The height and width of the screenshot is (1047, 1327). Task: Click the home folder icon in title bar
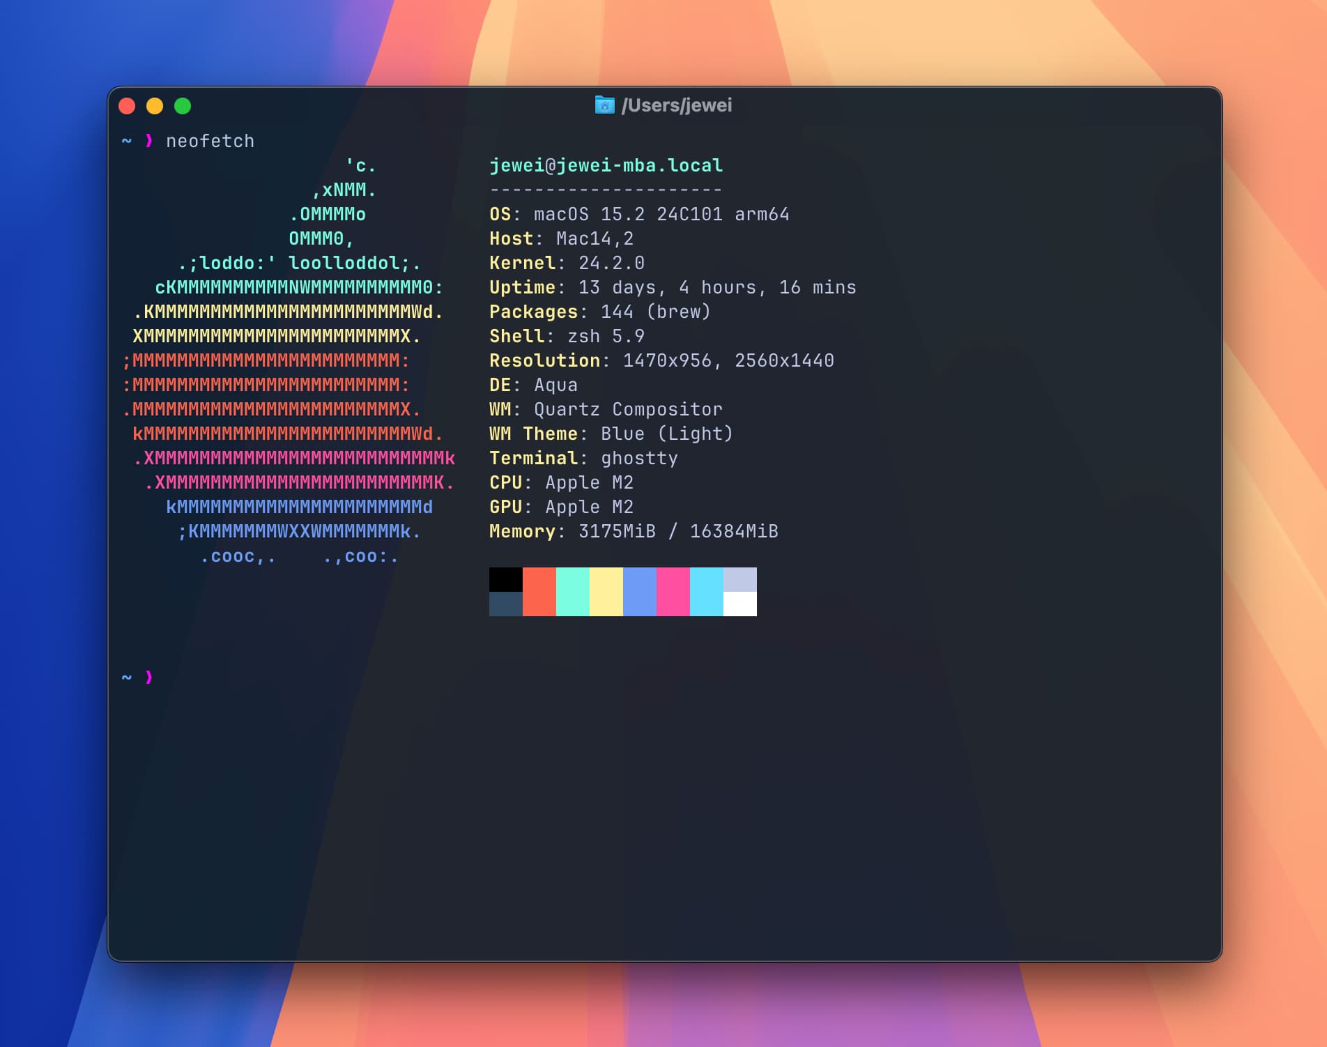[604, 105]
